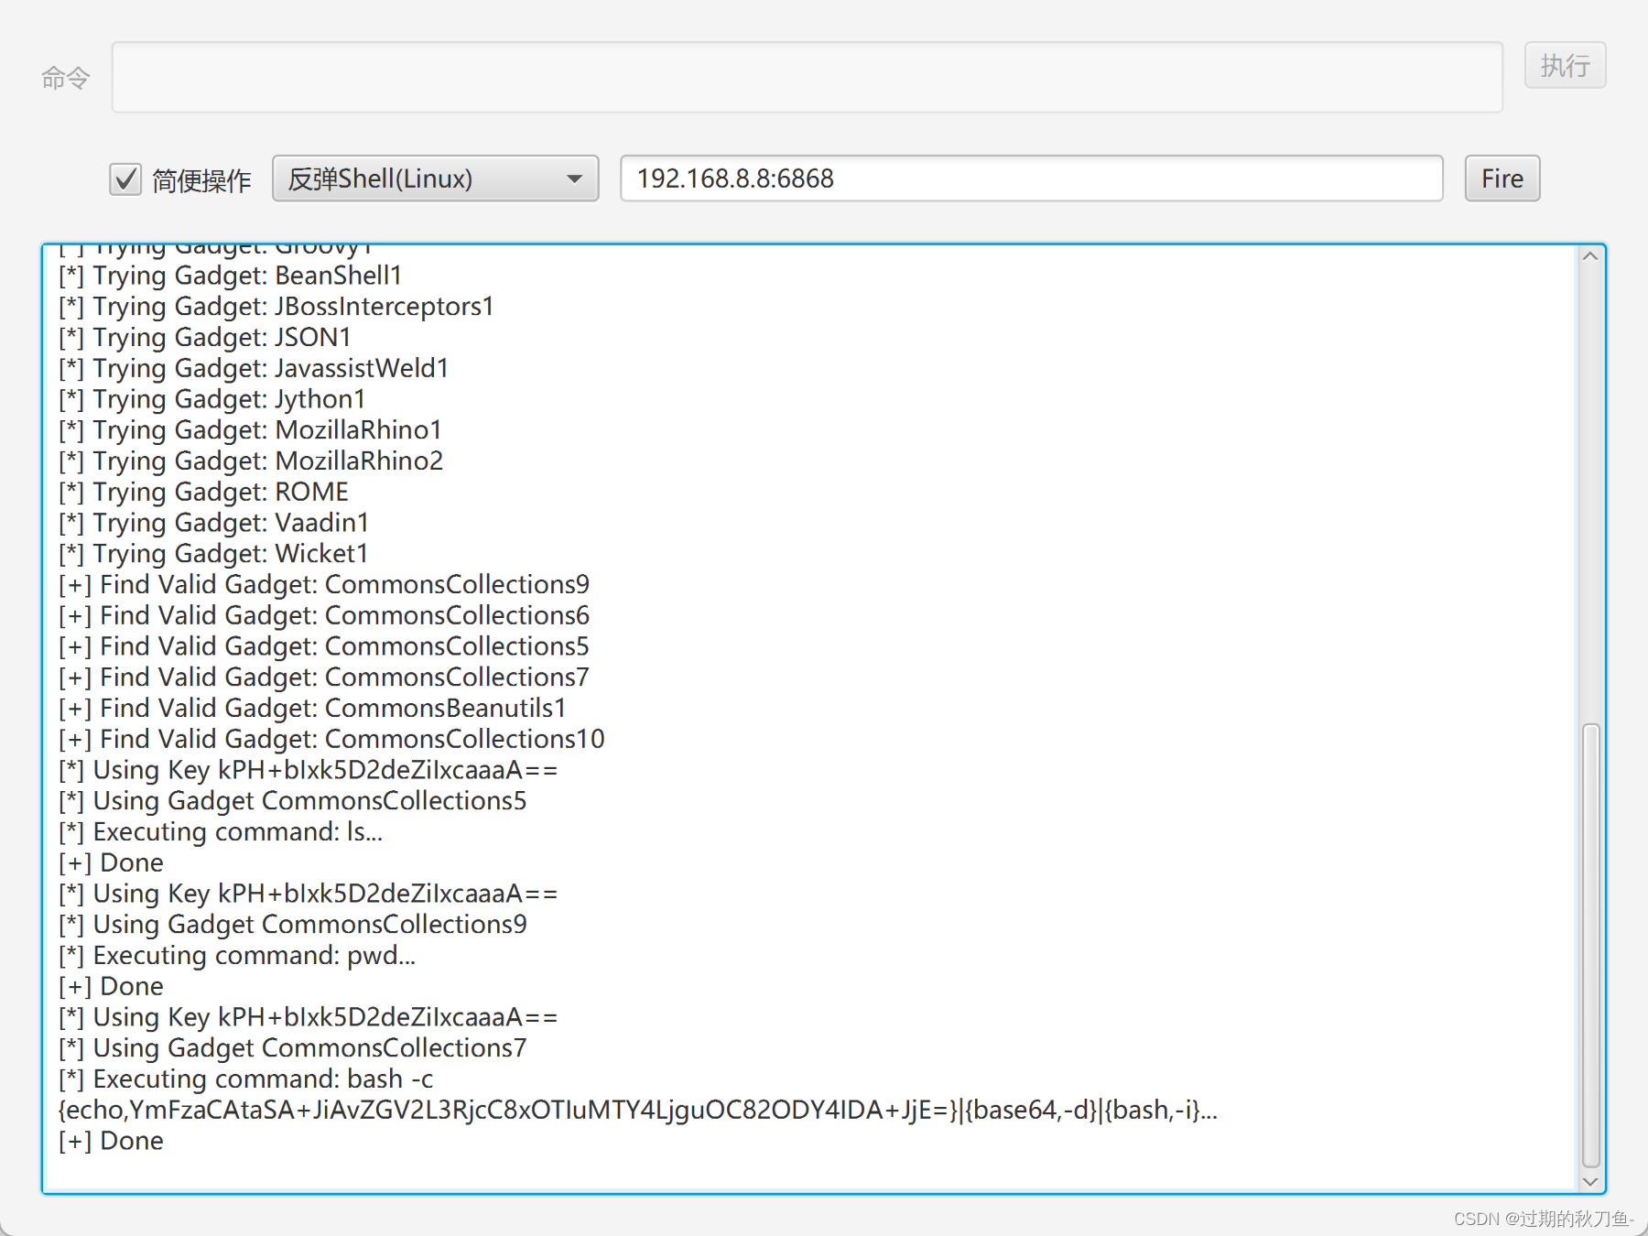Viewport: 1648px width, 1236px height.
Task: Click the base64 echo payload line
Action: 638,1111
